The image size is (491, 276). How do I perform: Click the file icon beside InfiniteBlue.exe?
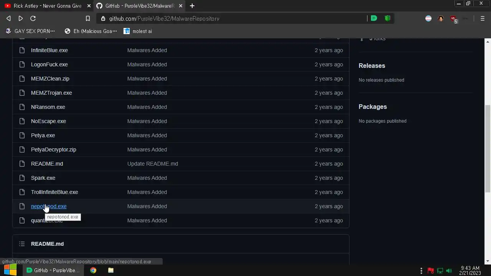22,50
